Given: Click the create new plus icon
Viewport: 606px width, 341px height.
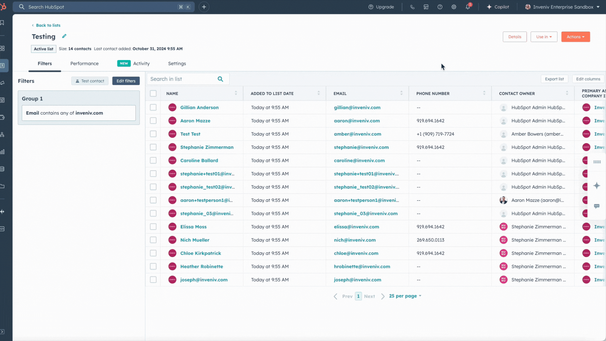Looking at the screenshot, I should point(204,7).
